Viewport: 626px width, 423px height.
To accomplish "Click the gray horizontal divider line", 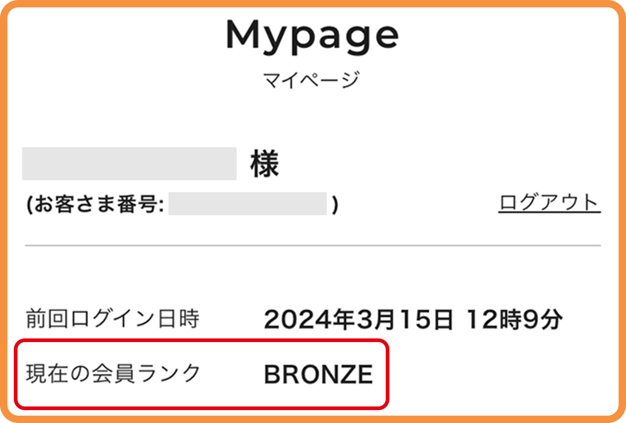I will (313, 246).
